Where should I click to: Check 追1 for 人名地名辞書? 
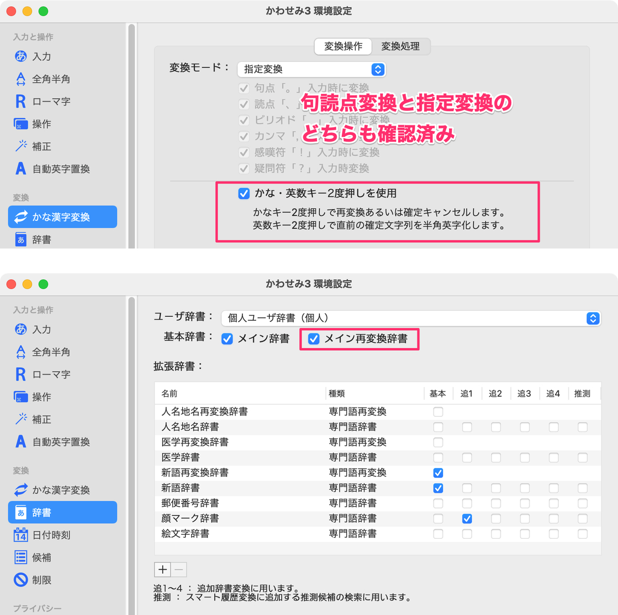point(467,427)
